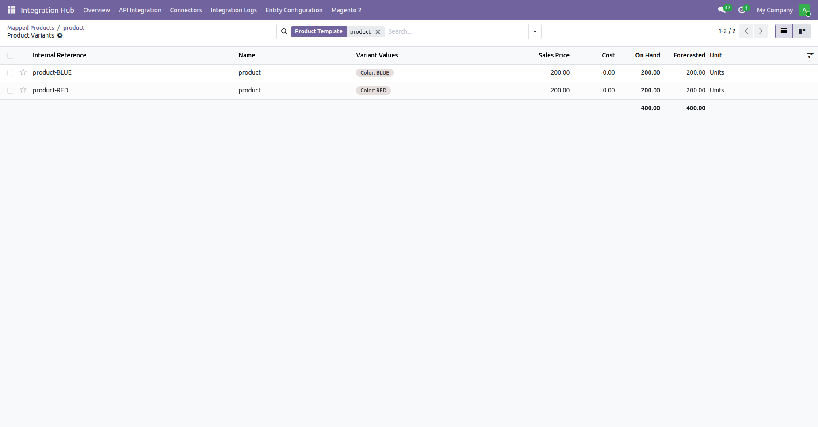This screenshot has height=427, width=818.
Task: Switch to kanban view
Action: pos(802,31)
